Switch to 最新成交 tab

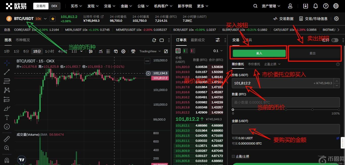coord(198,40)
